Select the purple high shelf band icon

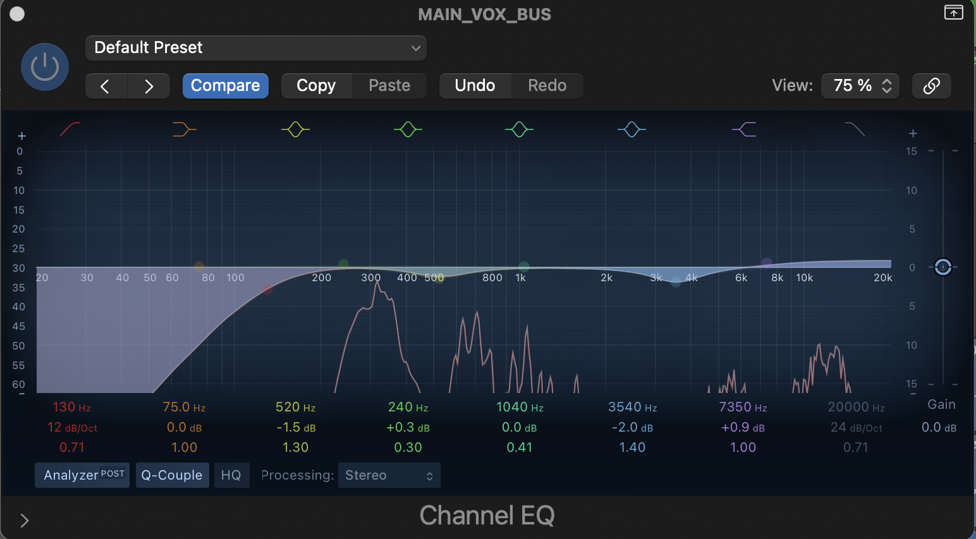[x=743, y=130]
